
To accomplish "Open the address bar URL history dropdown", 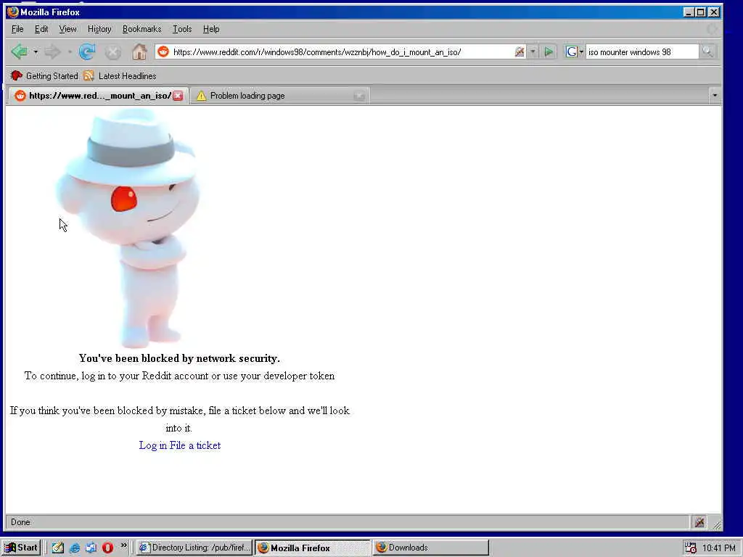I will (x=533, y=51).
